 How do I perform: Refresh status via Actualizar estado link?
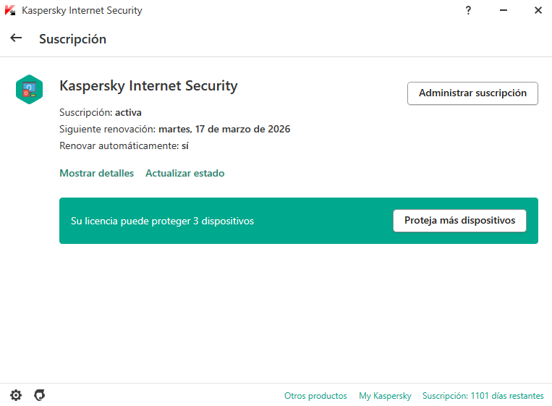tap(184, 173)
